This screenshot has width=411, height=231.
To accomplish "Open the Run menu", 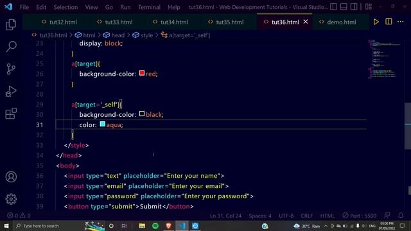I will [x=125, y=7].
